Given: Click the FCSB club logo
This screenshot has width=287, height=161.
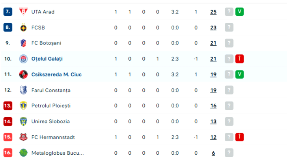Looking at the screenshot, I should (x=24, y=28).
